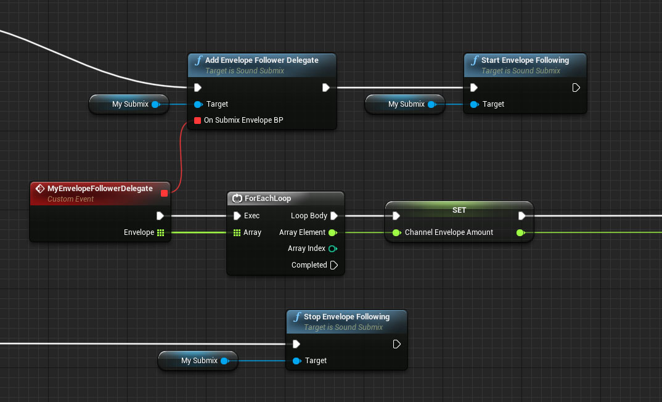
Task: Click the SET node exec output pin
Action: coord(522,216)
